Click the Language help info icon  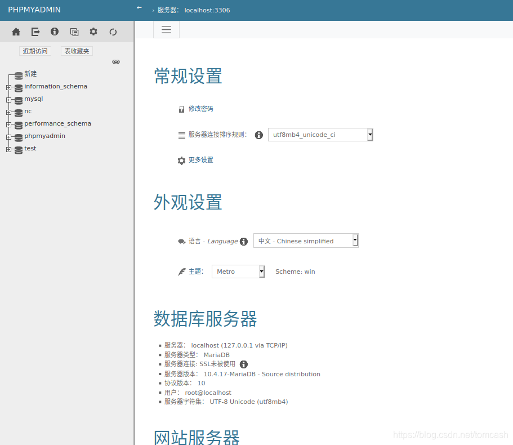click(x=244, y=242)
